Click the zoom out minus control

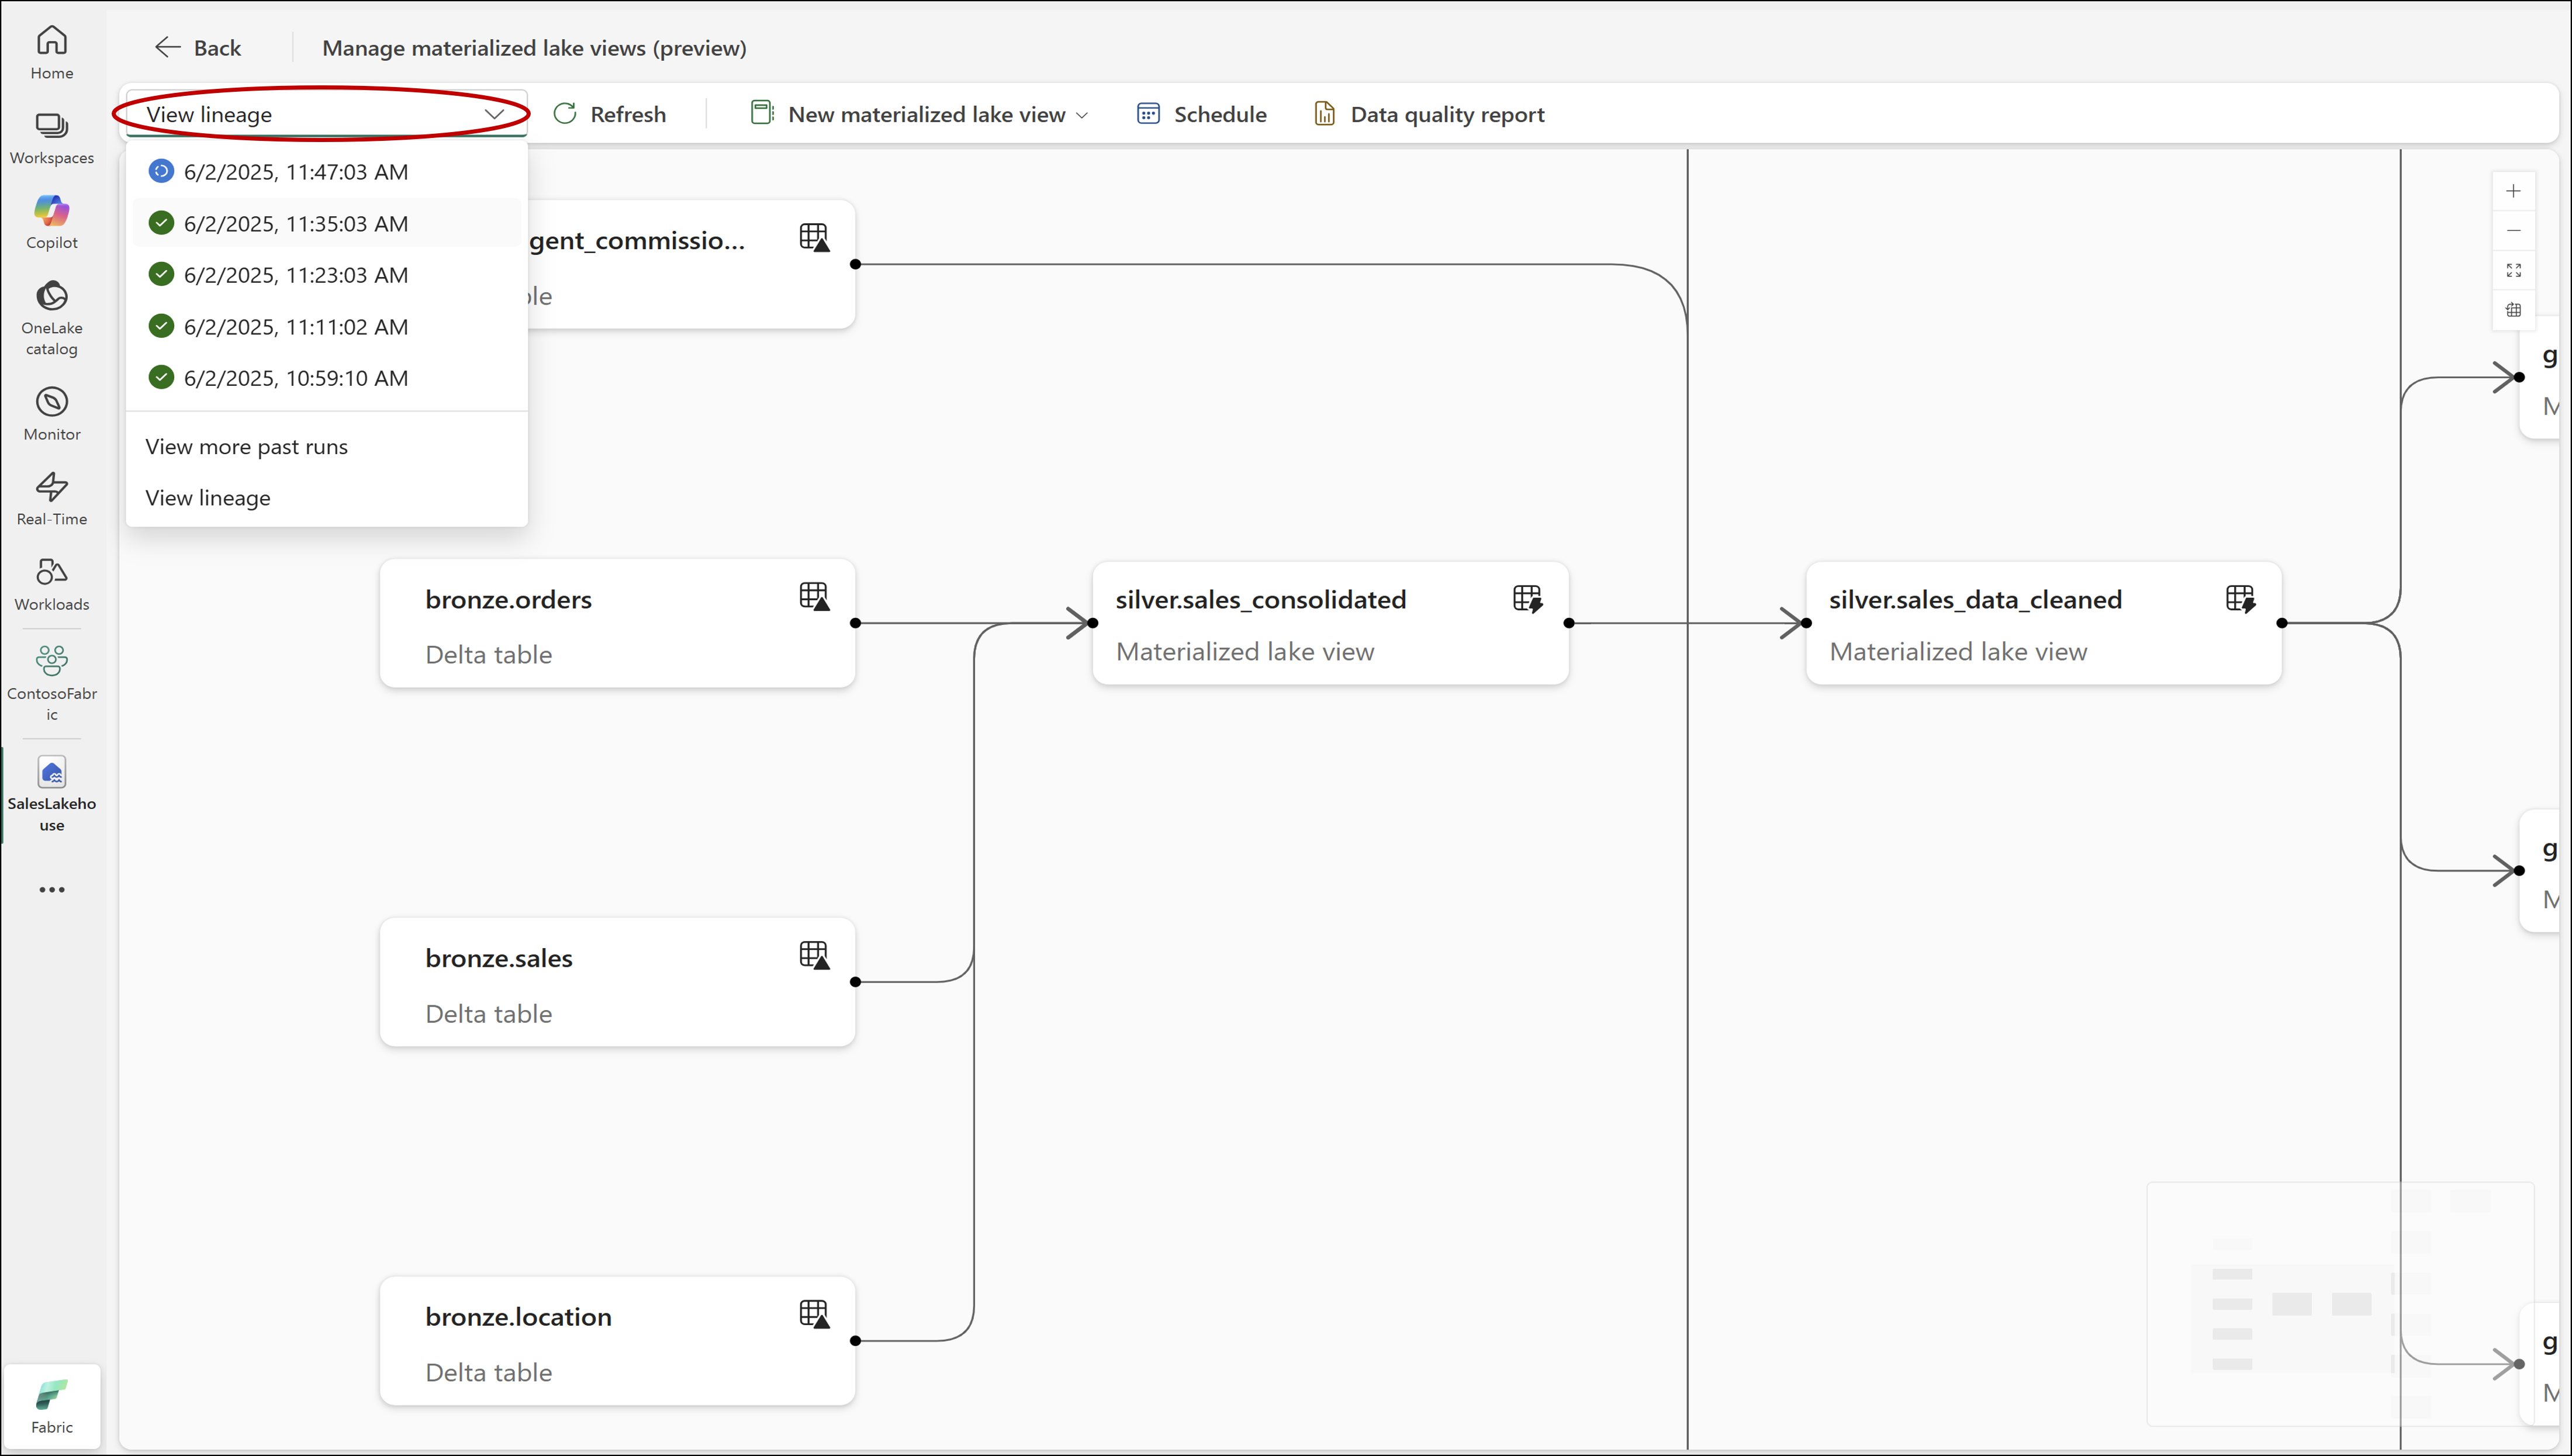(2513, 231)
